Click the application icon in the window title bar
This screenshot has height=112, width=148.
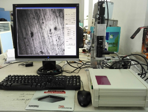pos(17,8)
